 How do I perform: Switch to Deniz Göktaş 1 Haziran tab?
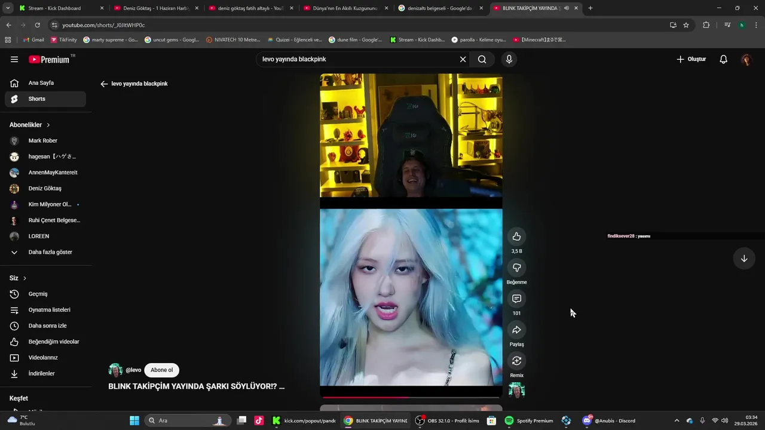click(x=155, y=8)
